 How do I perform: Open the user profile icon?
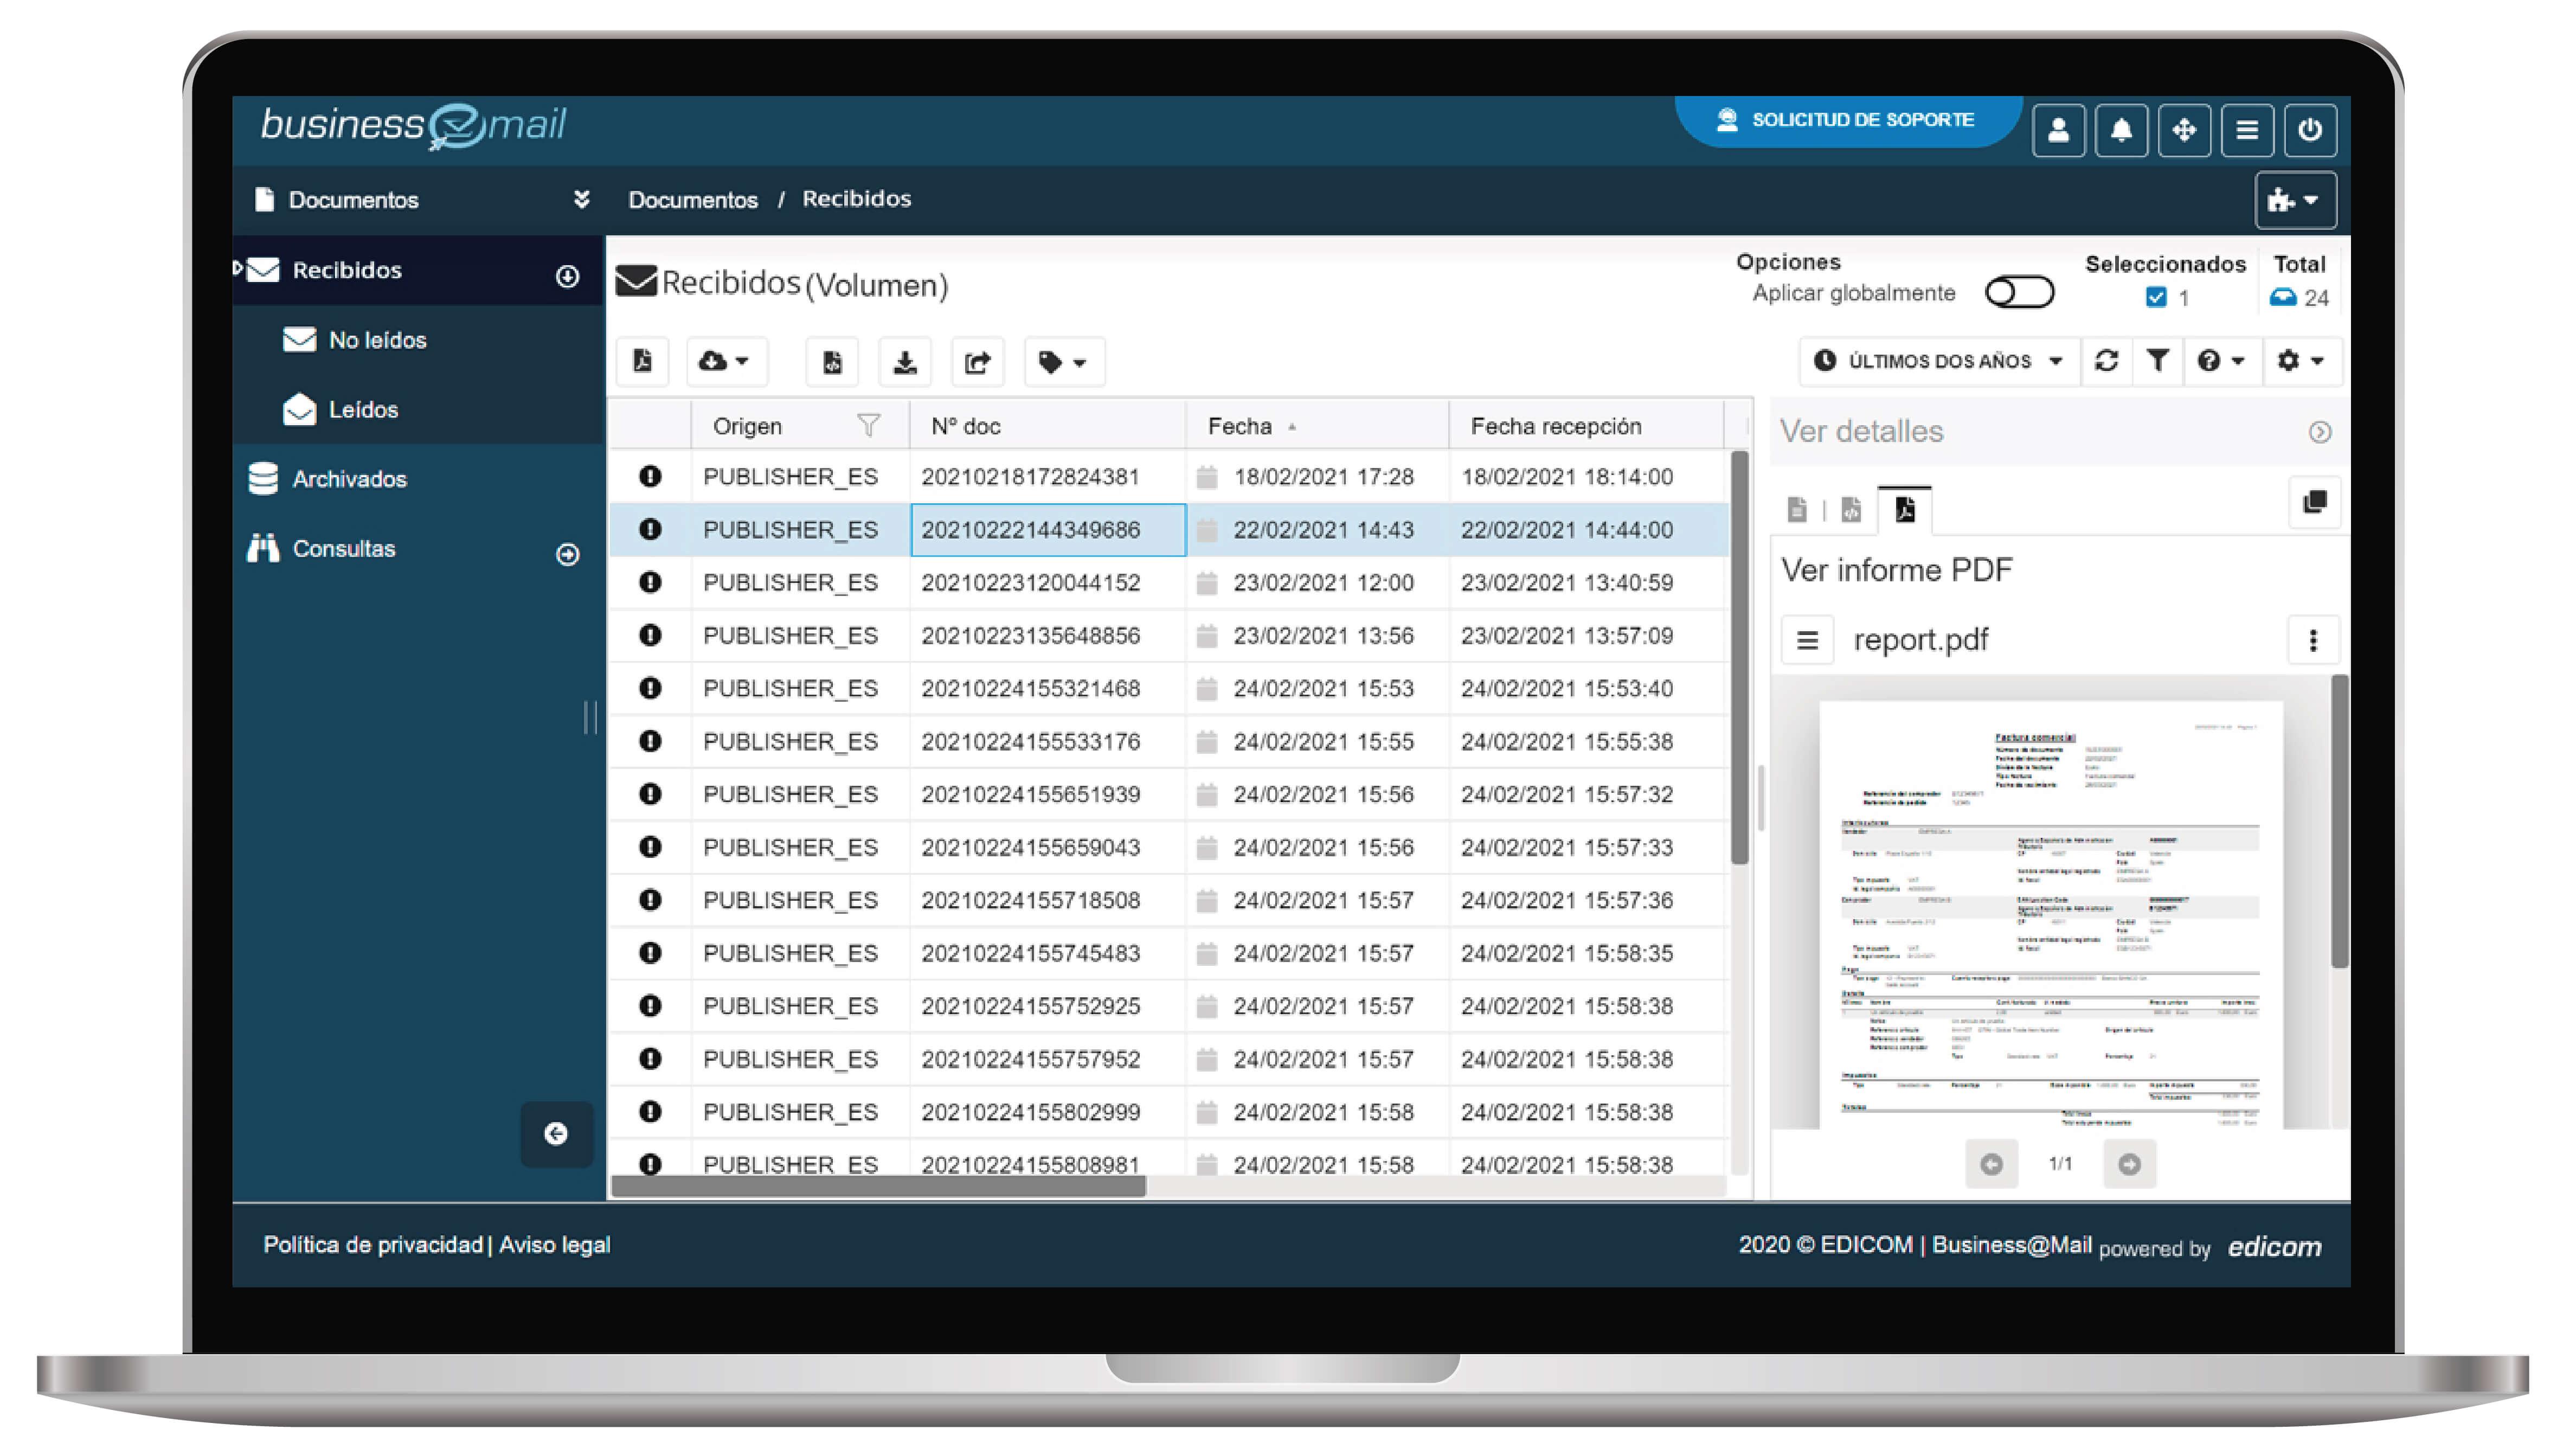[x=2058, y=130]
